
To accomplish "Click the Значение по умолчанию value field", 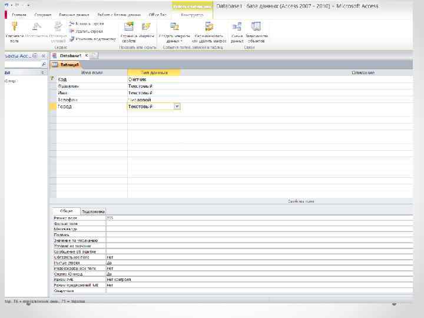I will [x=259, y=240].
